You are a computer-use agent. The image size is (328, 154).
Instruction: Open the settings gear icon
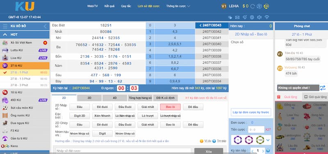pos(252,17)
